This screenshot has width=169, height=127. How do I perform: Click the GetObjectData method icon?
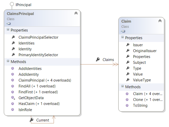[13, 98]
